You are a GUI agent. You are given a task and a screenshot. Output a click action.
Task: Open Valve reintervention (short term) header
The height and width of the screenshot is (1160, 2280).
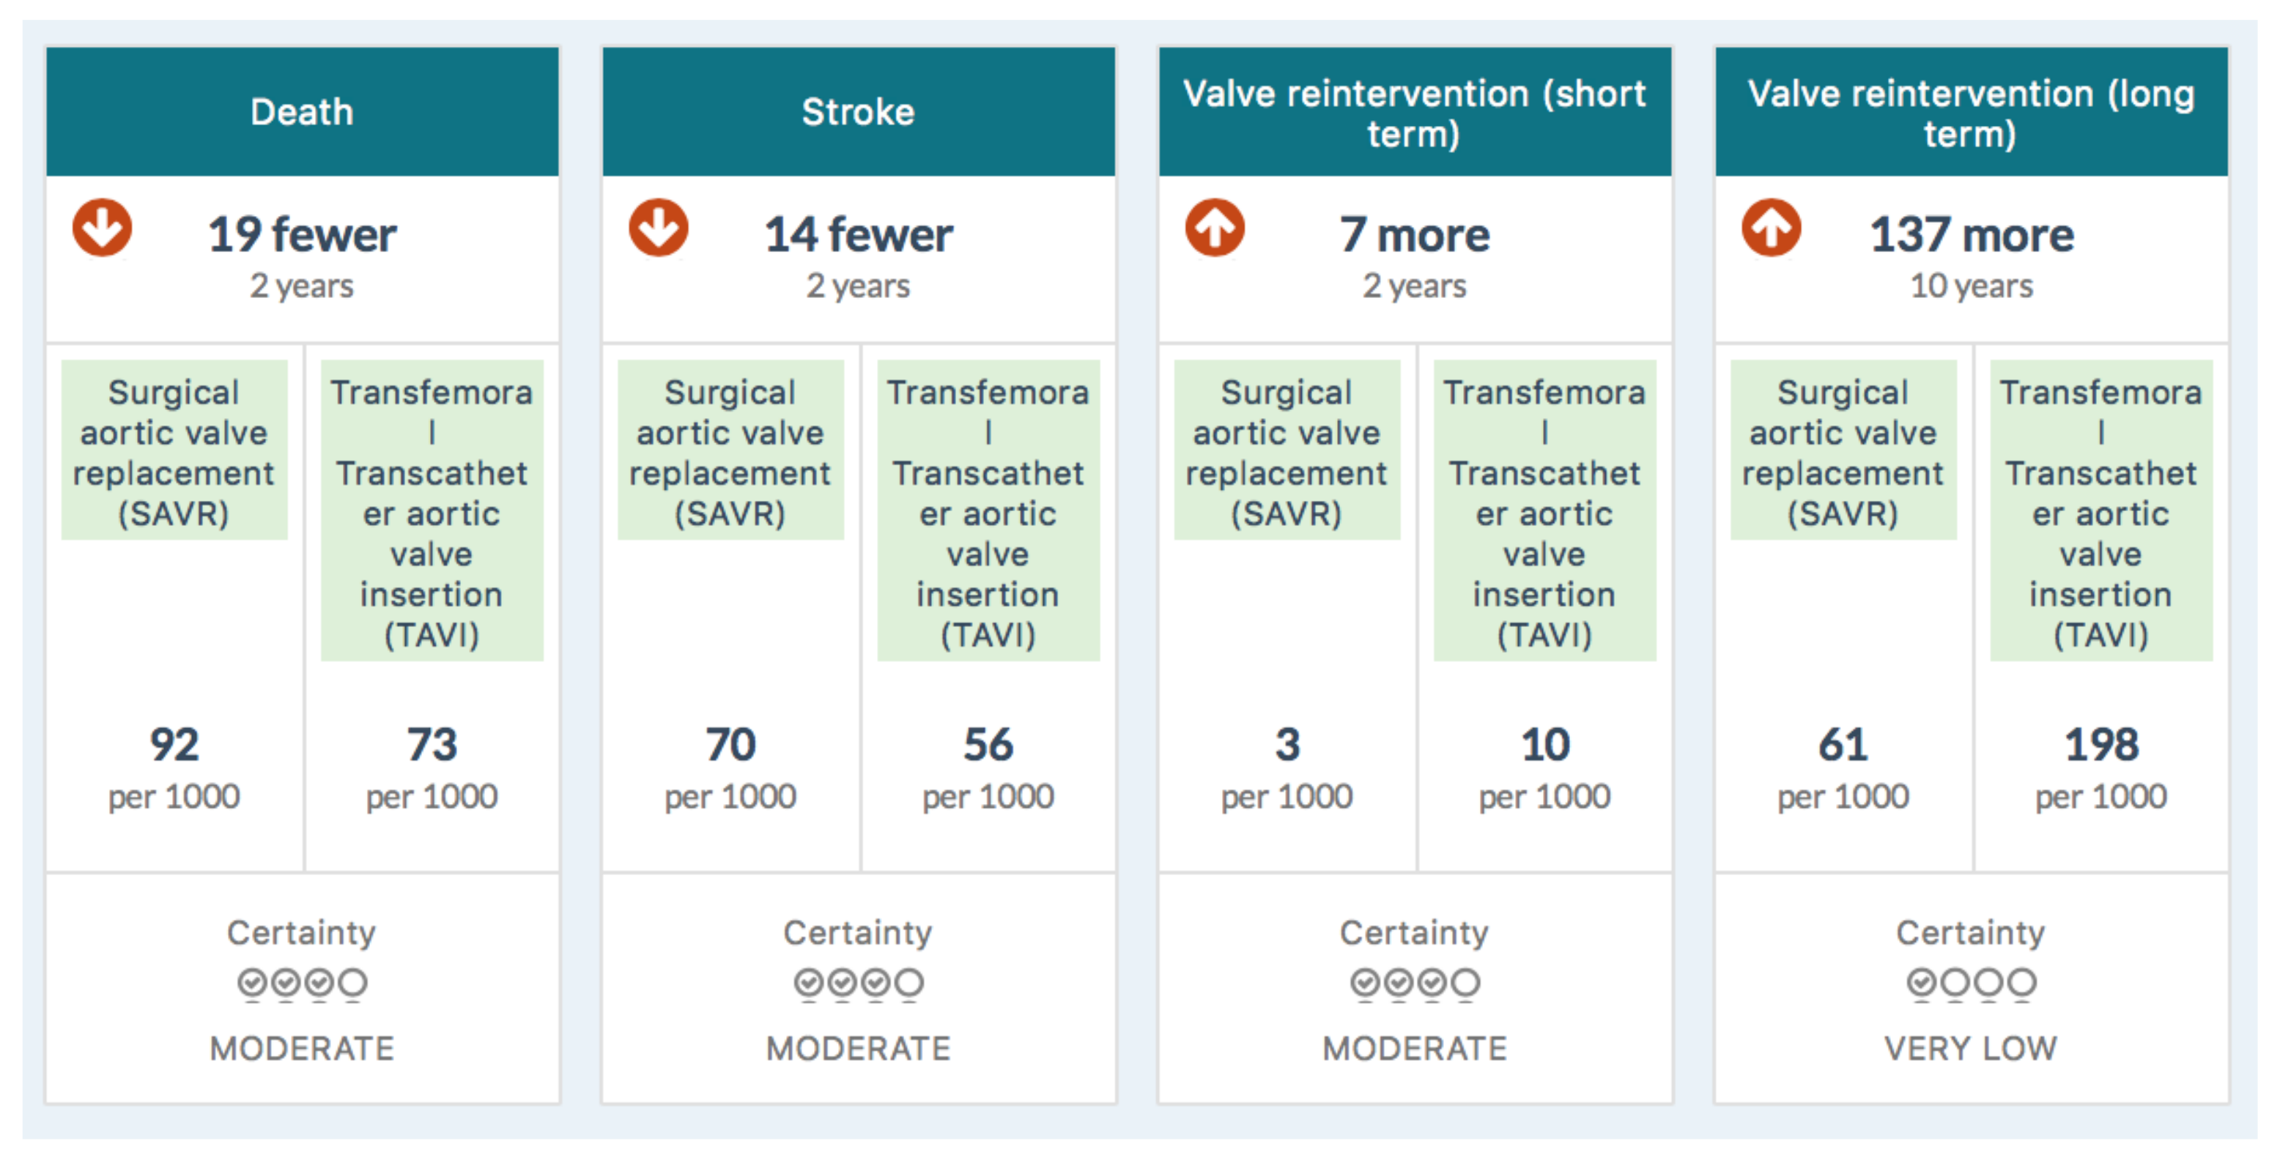coord(1415,112)
